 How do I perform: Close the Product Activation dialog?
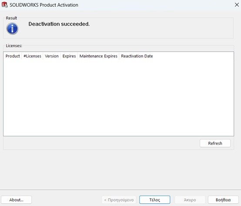pyautogui.click(x=237, y=5)
